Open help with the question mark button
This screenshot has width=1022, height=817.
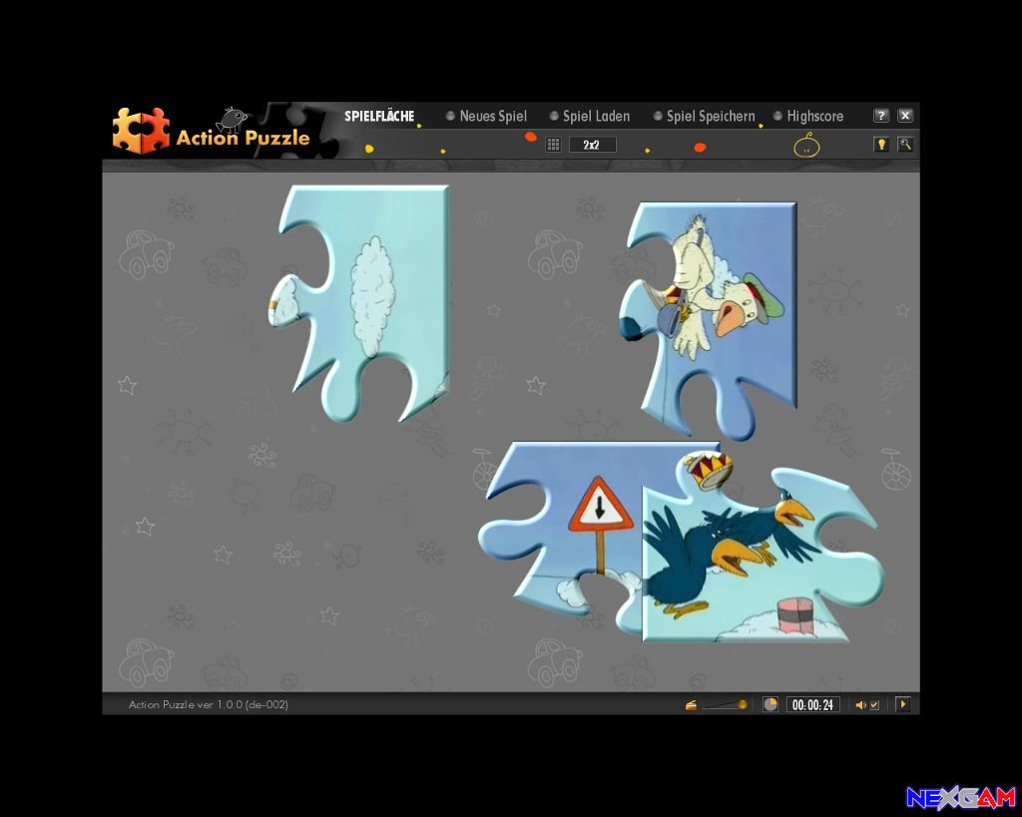[880, 116]
